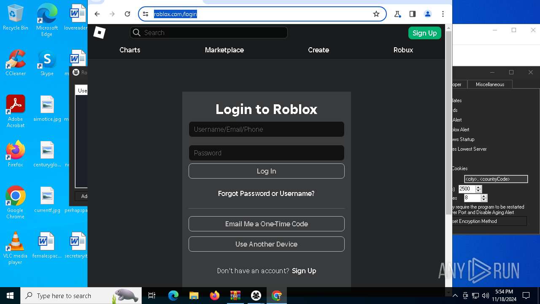This screenshot has height=304, width=540.
Task: Select the secretaryit Word document icon
Action: click(x=77, y=246)
